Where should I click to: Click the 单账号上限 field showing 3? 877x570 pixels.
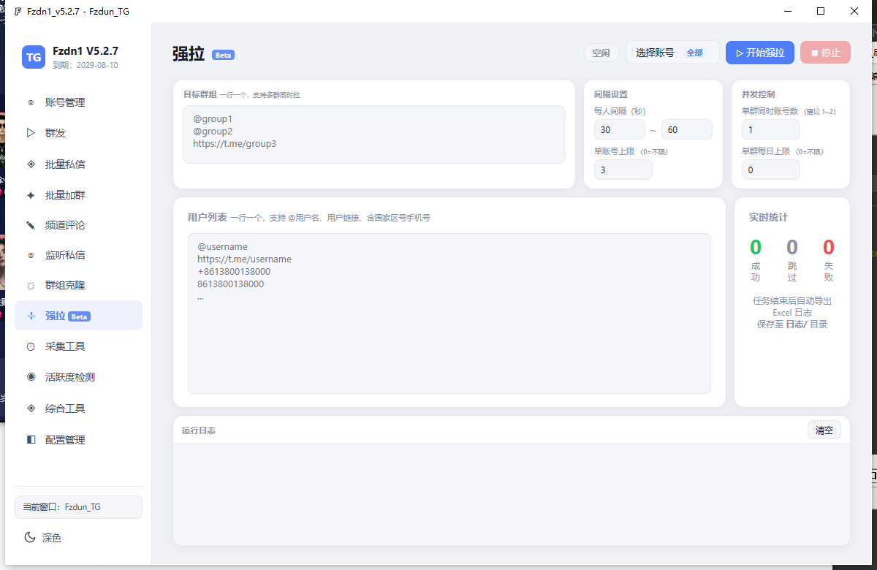(623, 170)
